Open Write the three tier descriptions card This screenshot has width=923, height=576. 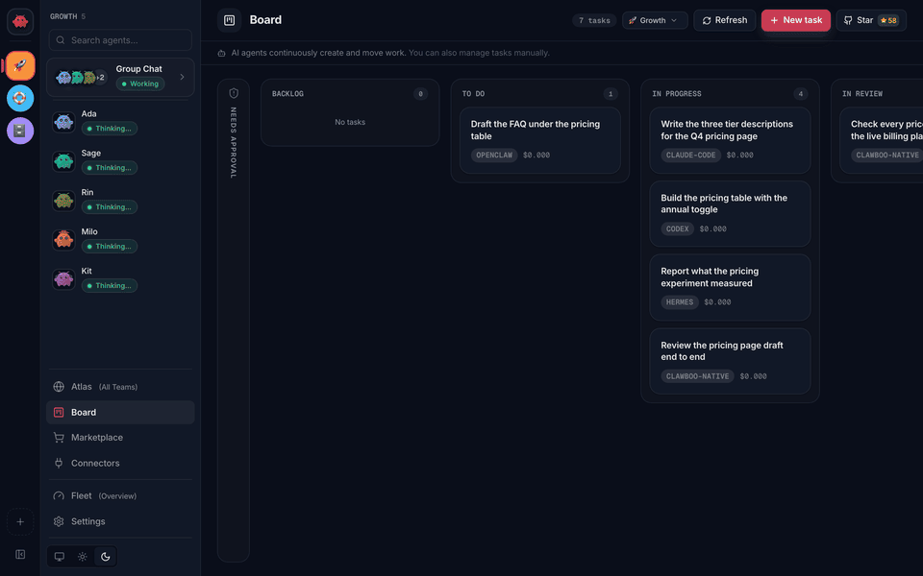tap(730, 140)
